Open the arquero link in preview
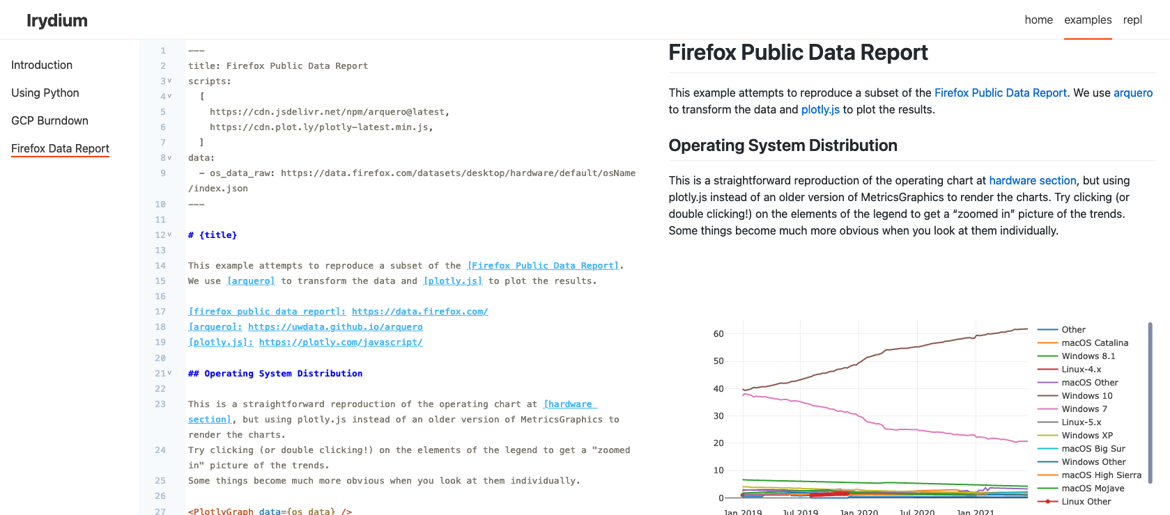1170x515 pixels. (x=1132, y=93)
